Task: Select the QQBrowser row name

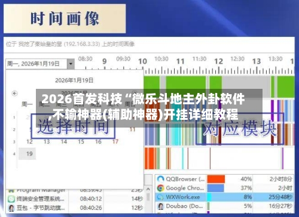Action: click(185, 179)
